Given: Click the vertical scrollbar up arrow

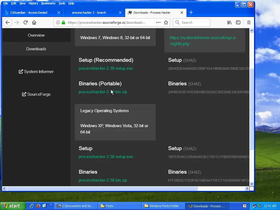Looking at the screenshot, I should point(252,31).
